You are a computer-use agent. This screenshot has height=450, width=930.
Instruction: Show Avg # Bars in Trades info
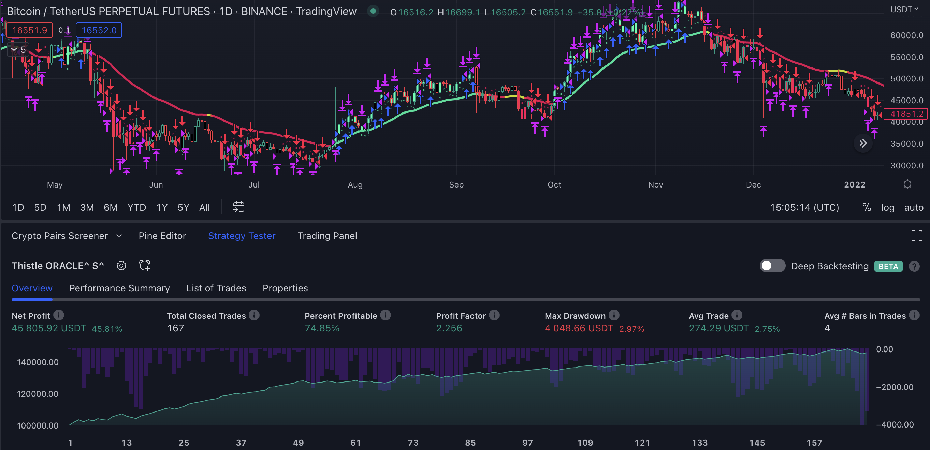pyautogui.click(x=914, y=315)
